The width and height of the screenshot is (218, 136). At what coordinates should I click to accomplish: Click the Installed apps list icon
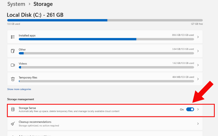[13, 37]
